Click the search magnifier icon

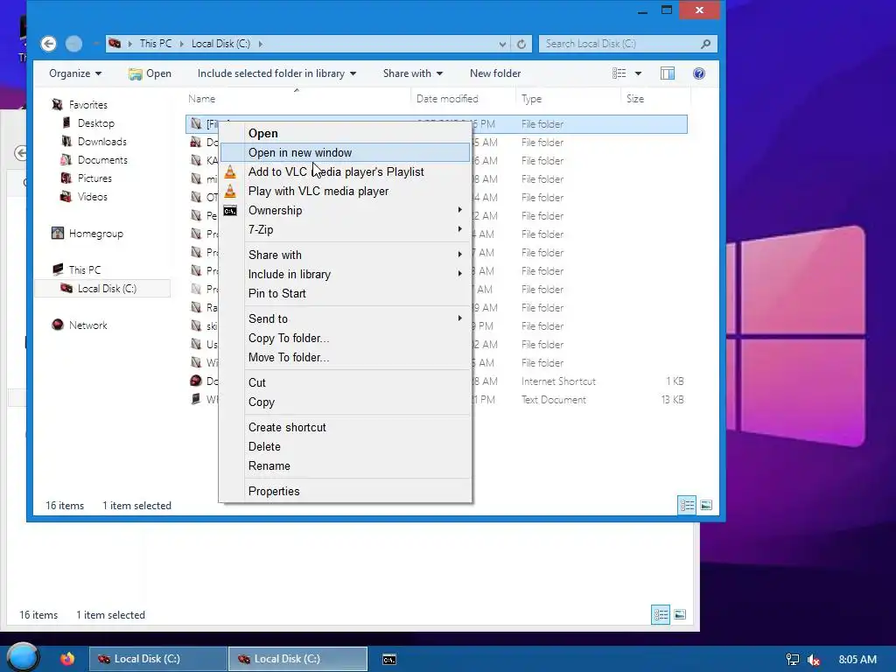pyautogui.click(x=706, y=44)
